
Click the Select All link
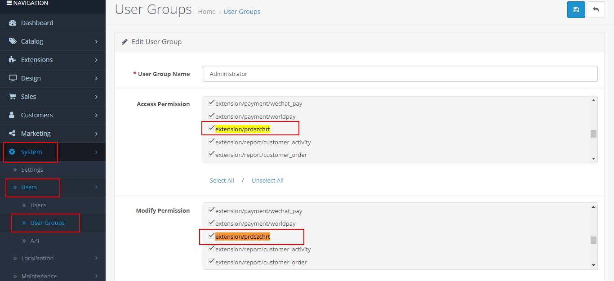(x=222, y=180)
